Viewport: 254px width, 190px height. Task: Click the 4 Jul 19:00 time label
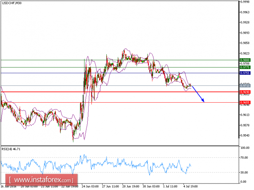190,187
